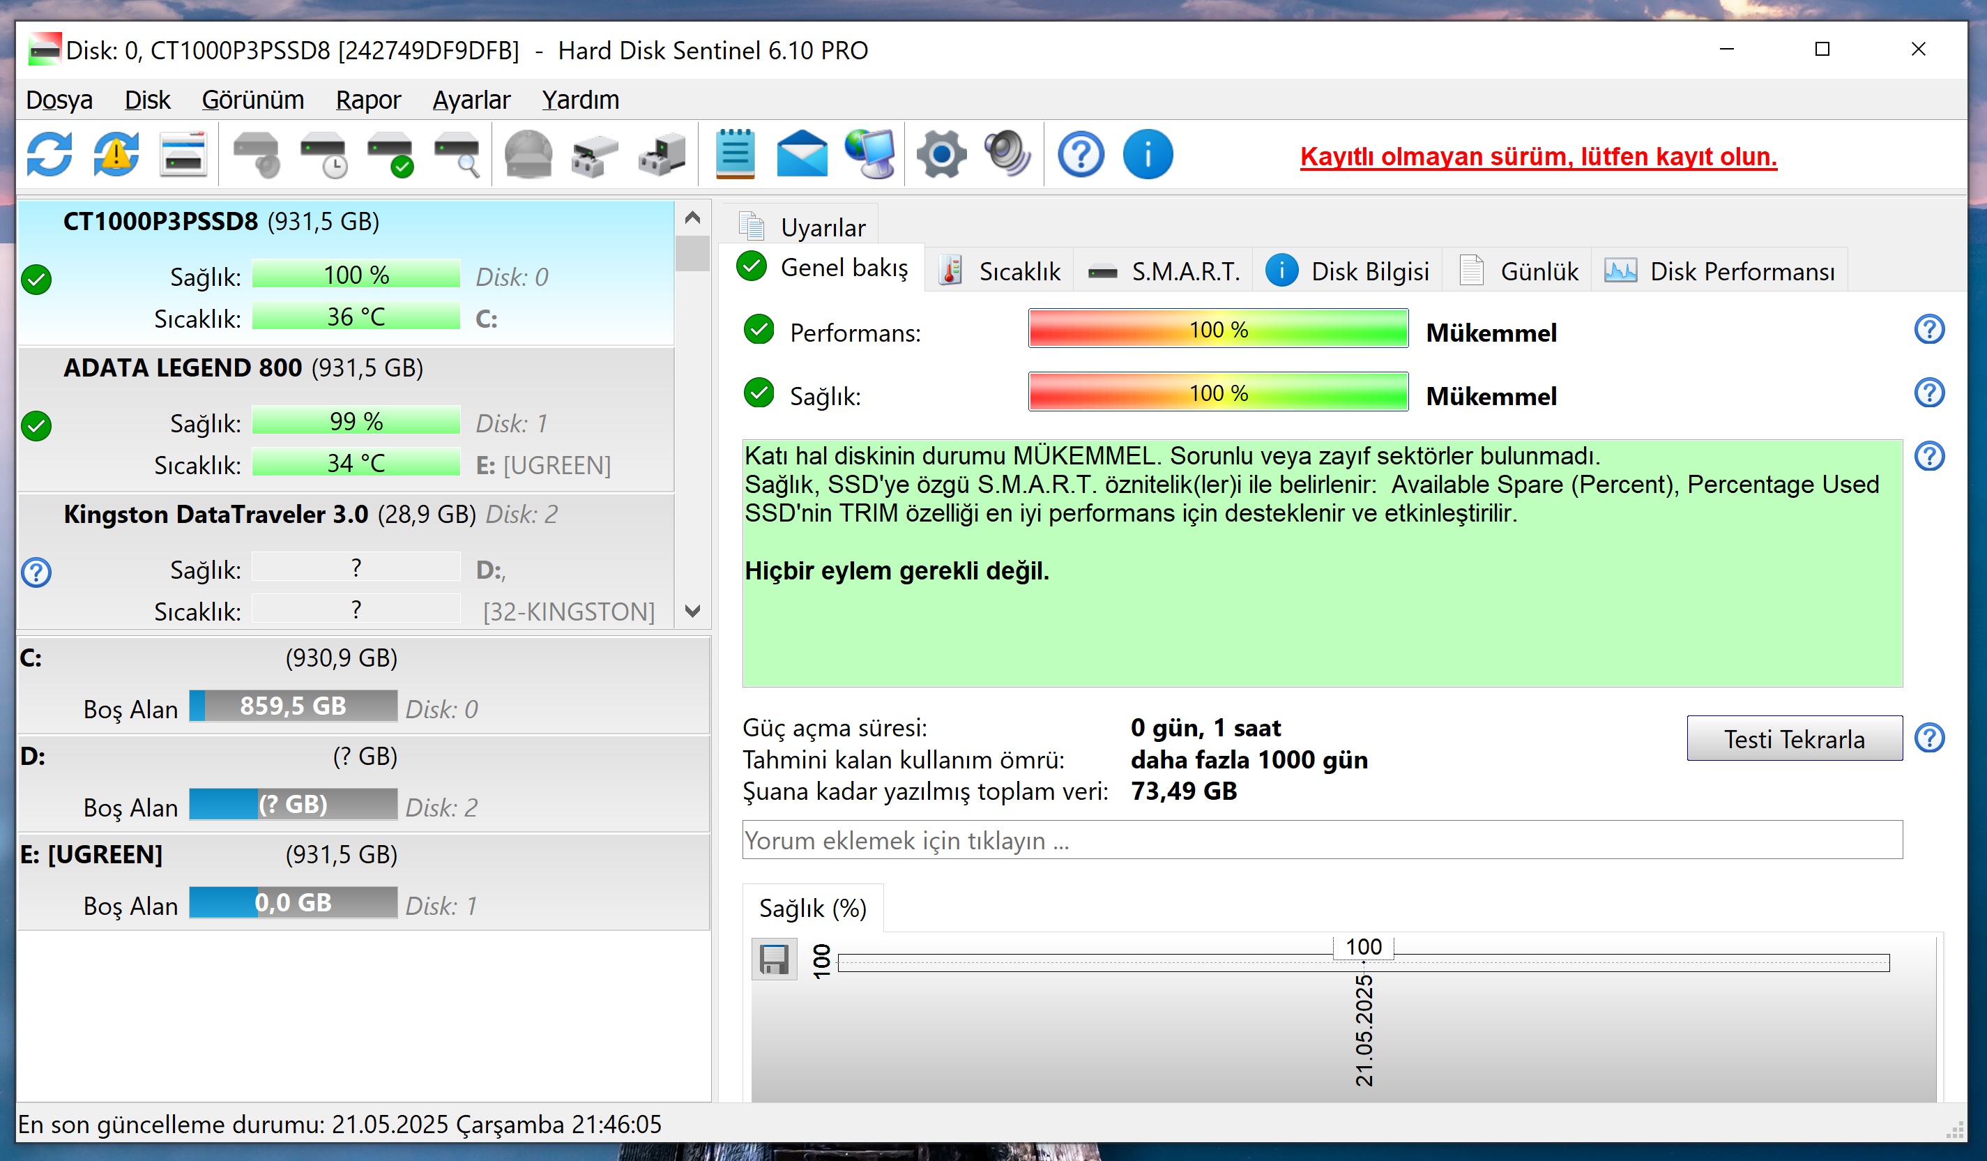Click the disk with green checkmark icon
Screen dimensions: 1987x1161
click(x=391, y=154)
